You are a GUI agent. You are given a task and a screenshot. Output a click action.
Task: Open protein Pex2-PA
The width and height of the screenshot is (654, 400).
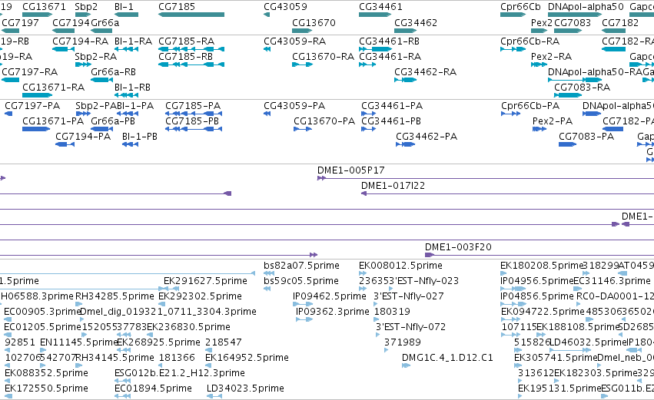point(539,129)
